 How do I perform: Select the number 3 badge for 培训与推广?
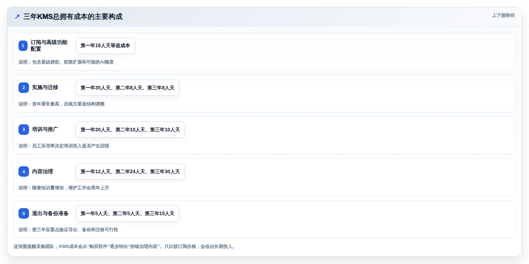[x=24, y=130]
